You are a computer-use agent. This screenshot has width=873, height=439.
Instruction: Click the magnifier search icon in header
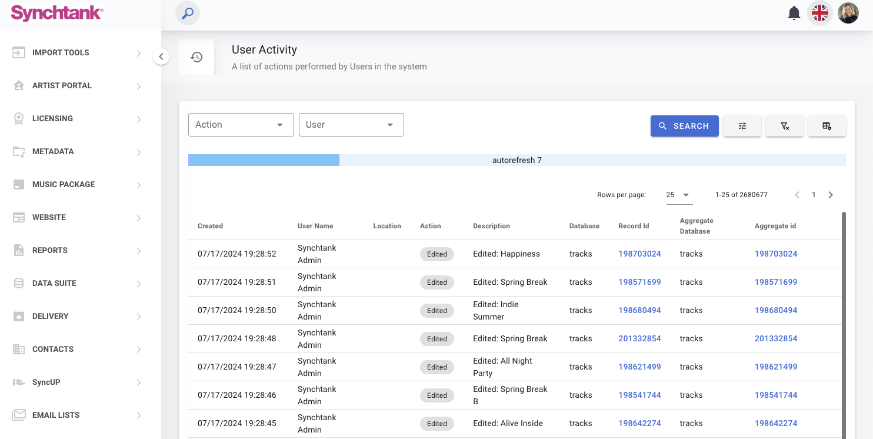tap(188, 13)
